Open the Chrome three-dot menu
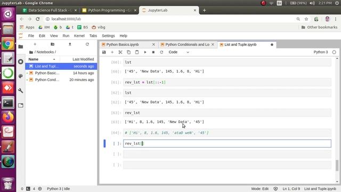 tap(336, 19)
